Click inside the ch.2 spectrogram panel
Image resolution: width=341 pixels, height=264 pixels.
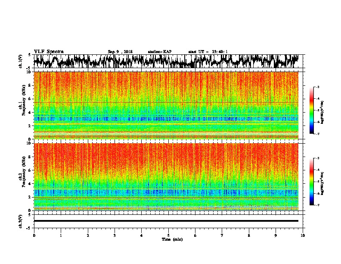point(166,177)
